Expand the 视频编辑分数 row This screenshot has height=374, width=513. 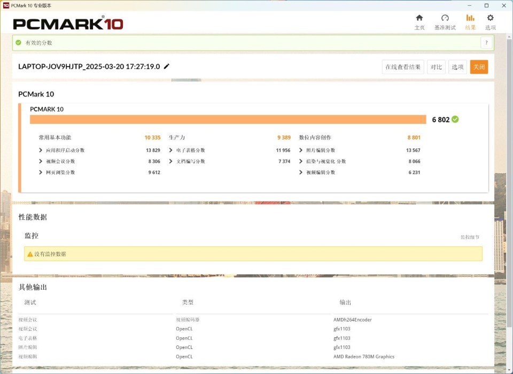[301, 172]
